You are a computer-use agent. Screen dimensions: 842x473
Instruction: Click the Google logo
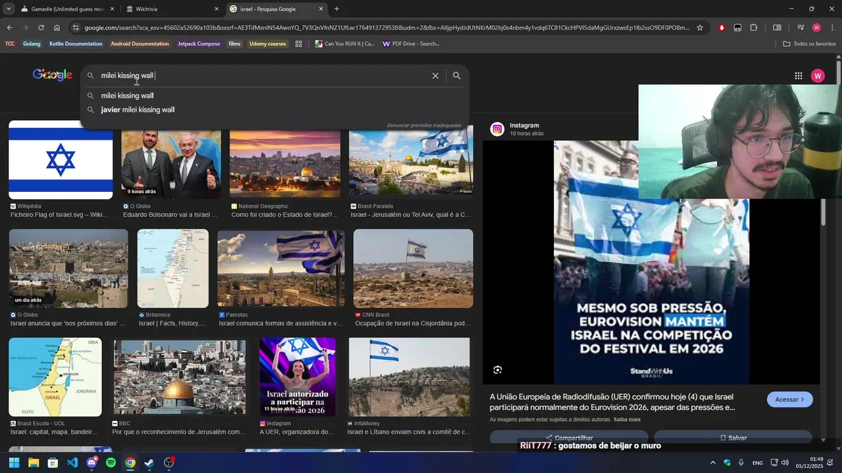[x=53, y=75]
